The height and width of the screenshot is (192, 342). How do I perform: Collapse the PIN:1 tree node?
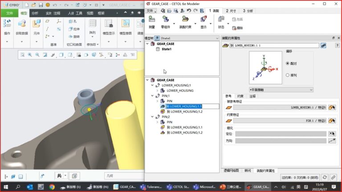[x=152, y=96]
